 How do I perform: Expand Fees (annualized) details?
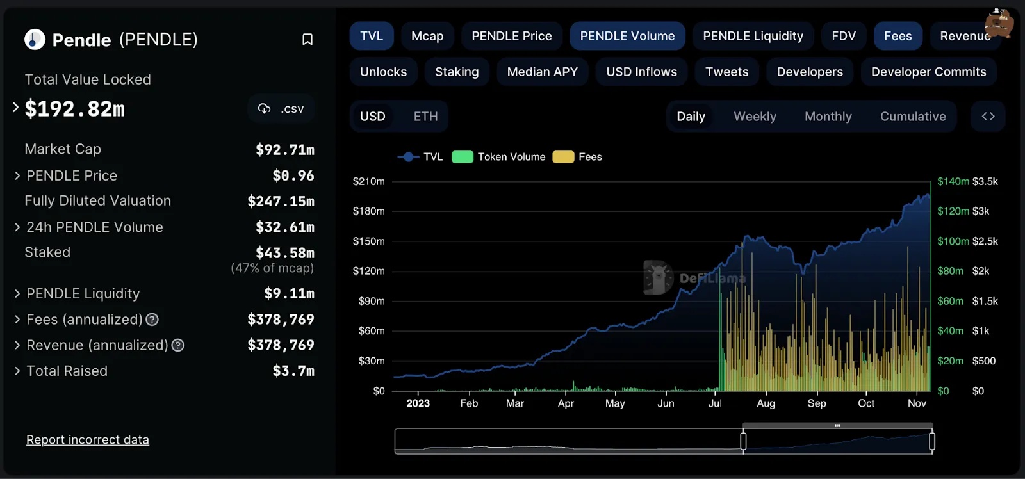tap(17, 319)
